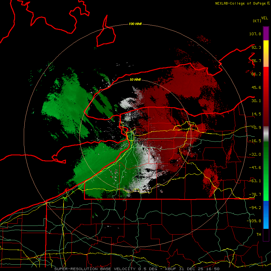Click the TH legend label
271x271 pixels.
pos(259,235)
